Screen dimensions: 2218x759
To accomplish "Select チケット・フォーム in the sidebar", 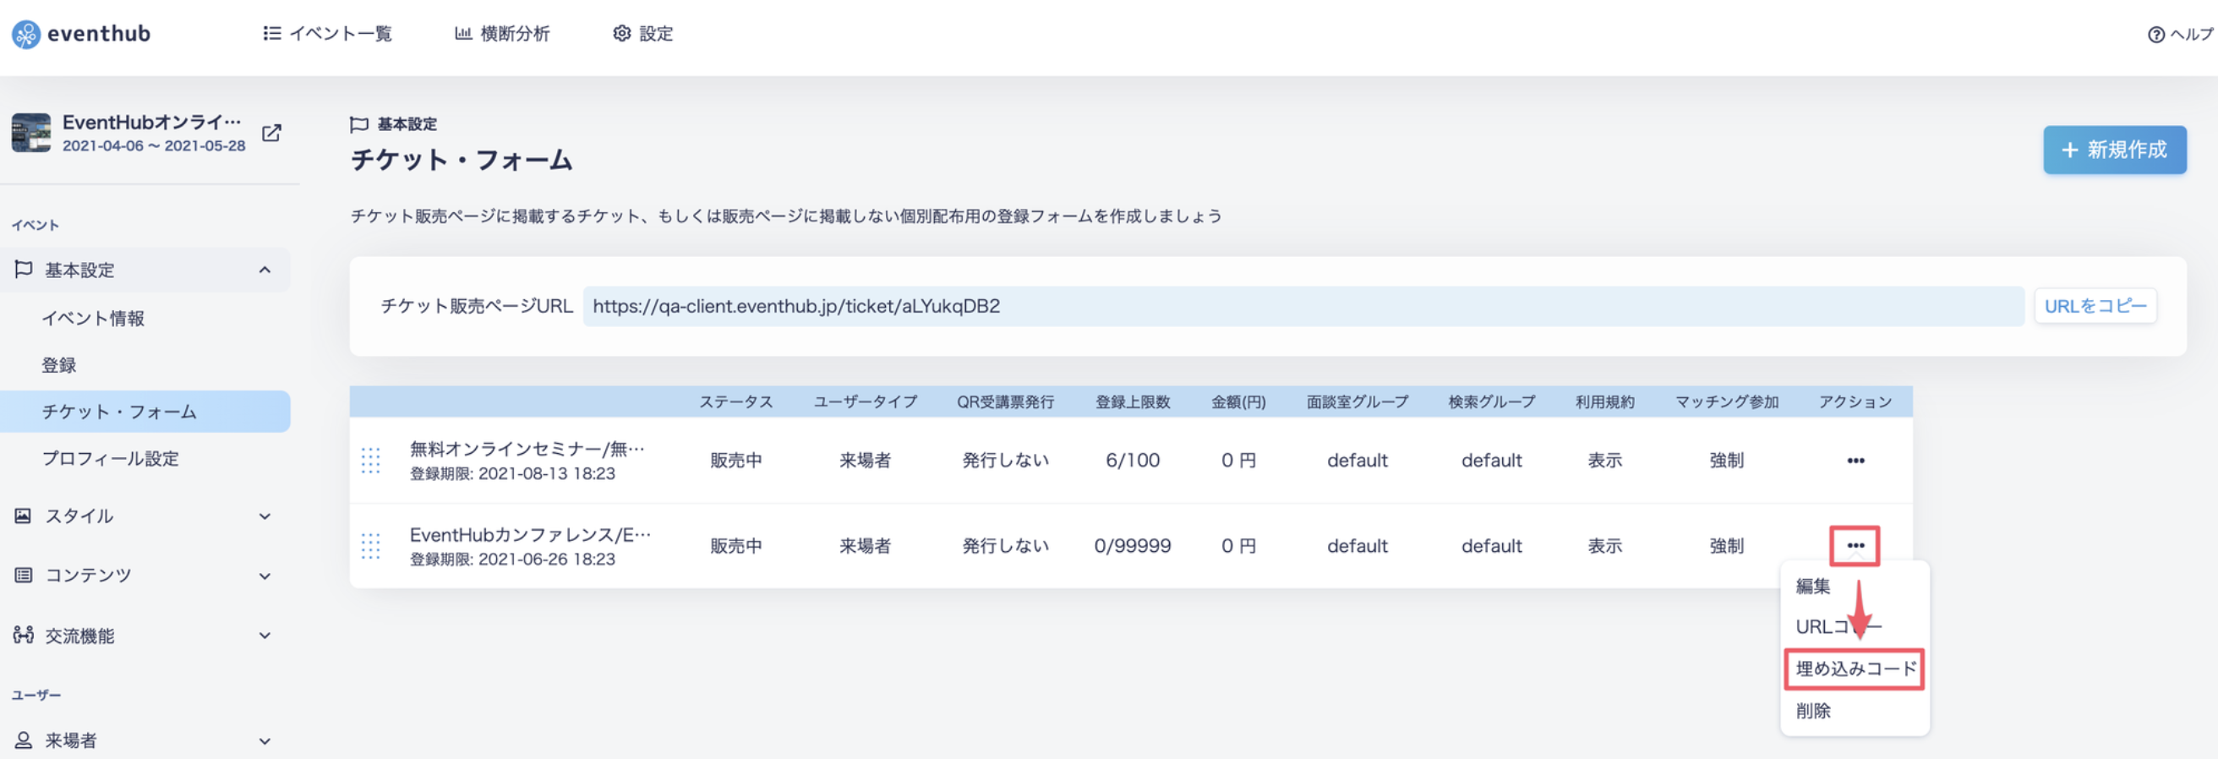I will (x=145, y=412).
